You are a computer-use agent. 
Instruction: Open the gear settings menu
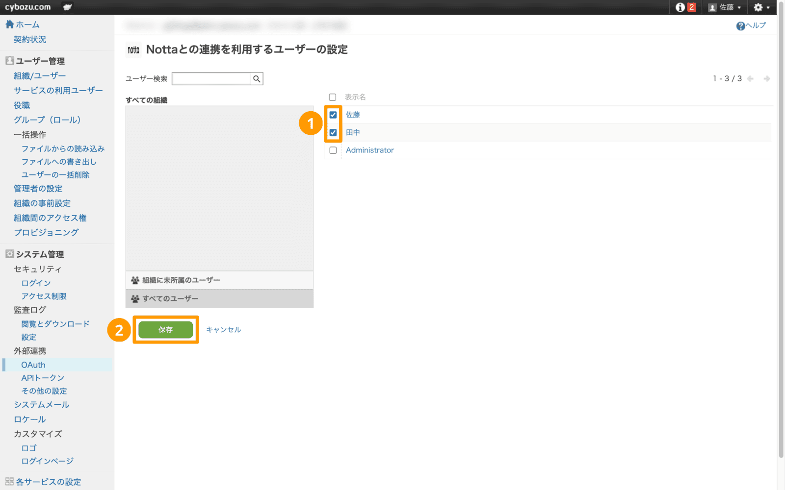click(x=761, y=7)
